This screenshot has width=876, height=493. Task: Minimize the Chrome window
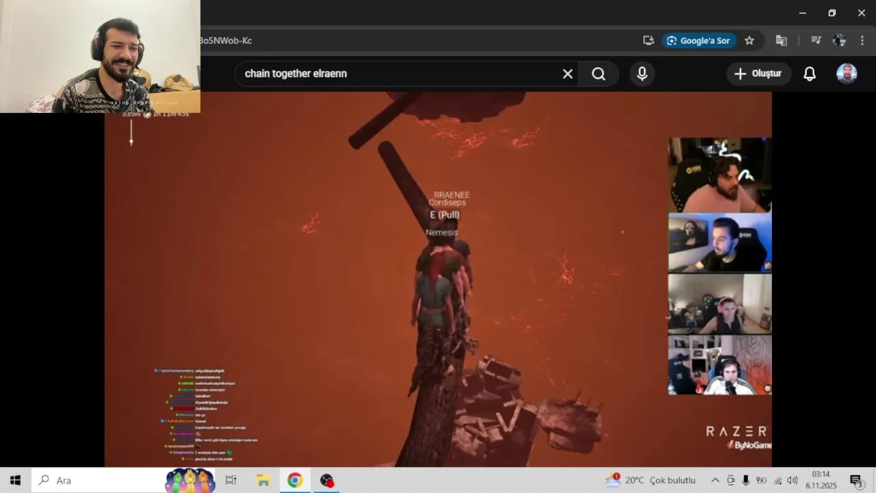[x=803, y=13]
